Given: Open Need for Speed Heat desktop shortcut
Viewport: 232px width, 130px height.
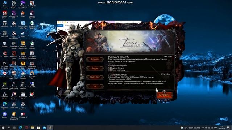Looking at the screenshot, I should pyautogui.click(x=23, y=5).
